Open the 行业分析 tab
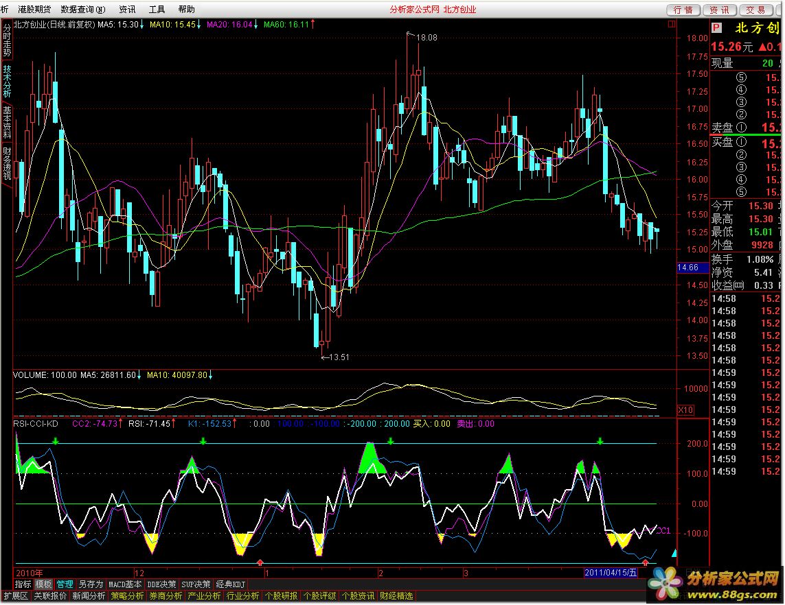This screenshot has width=785, height=605. (x=243, y=595)
